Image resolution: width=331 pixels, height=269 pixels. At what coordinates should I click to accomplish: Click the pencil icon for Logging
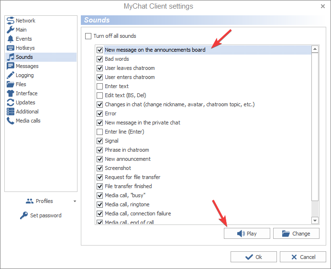pos(11,75)
